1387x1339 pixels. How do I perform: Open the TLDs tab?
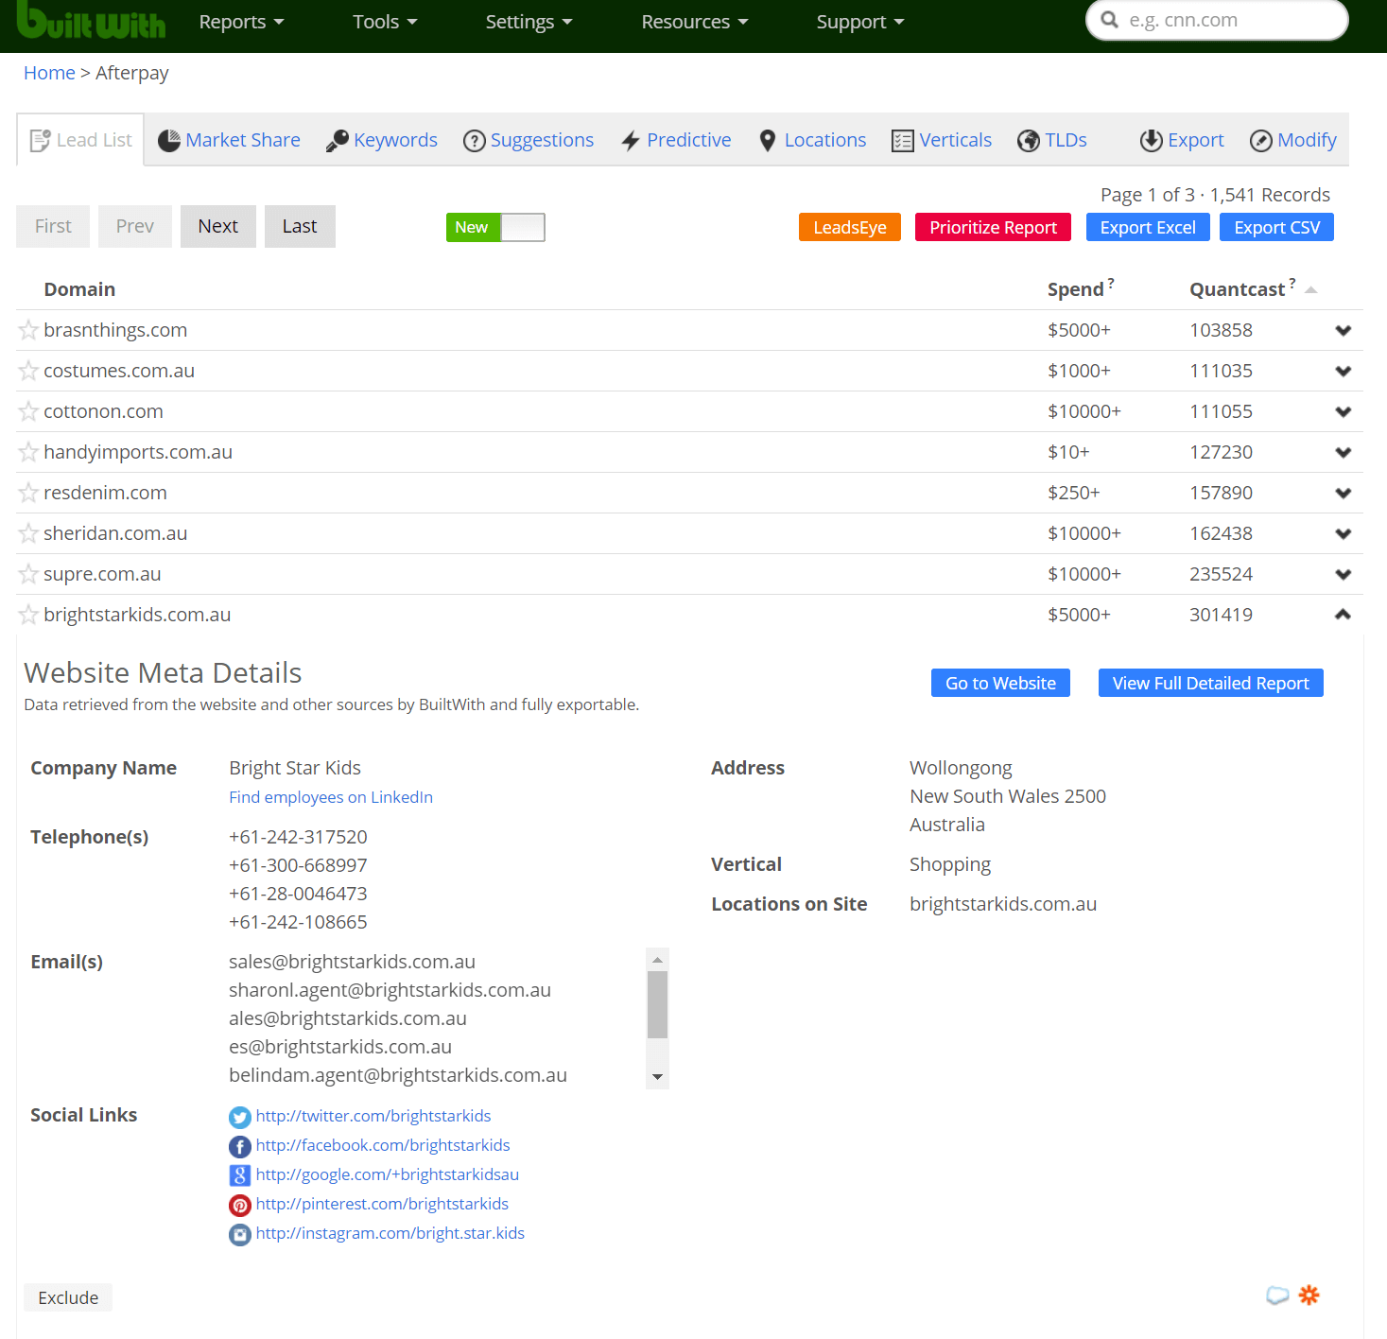(1052, 140)
